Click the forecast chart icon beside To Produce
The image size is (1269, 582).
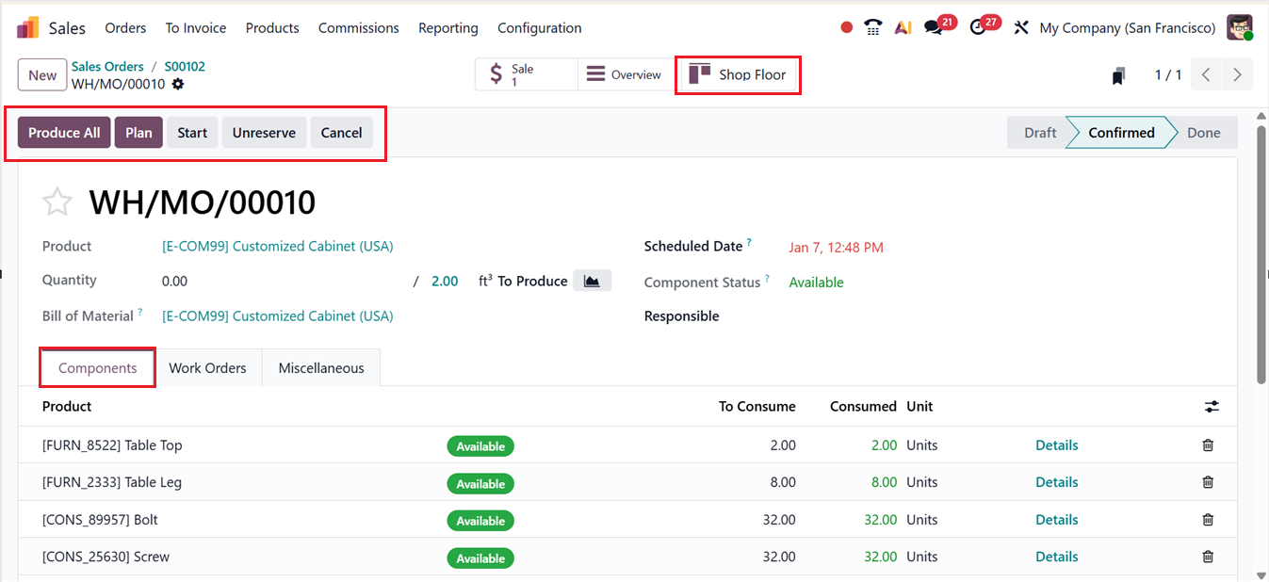(x=592, y=281)
